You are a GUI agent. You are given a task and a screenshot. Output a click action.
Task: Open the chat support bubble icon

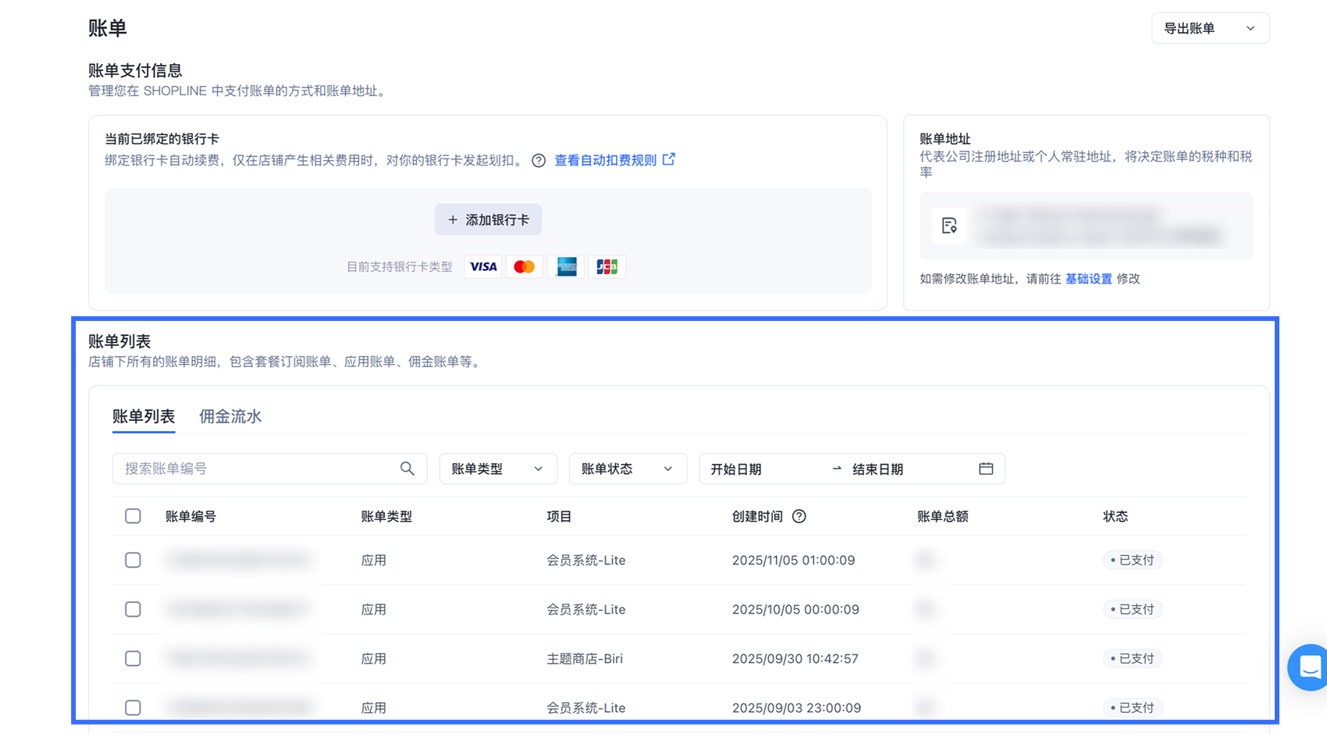(1309, 667)
